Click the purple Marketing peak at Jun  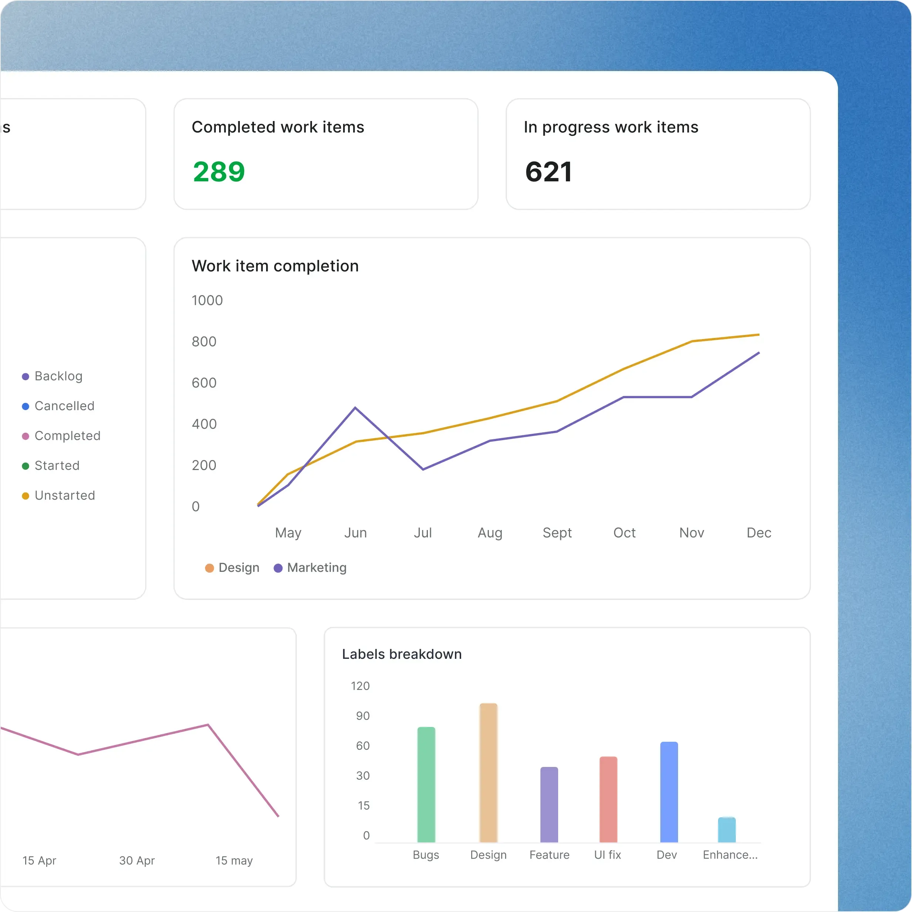coord(355,408)
